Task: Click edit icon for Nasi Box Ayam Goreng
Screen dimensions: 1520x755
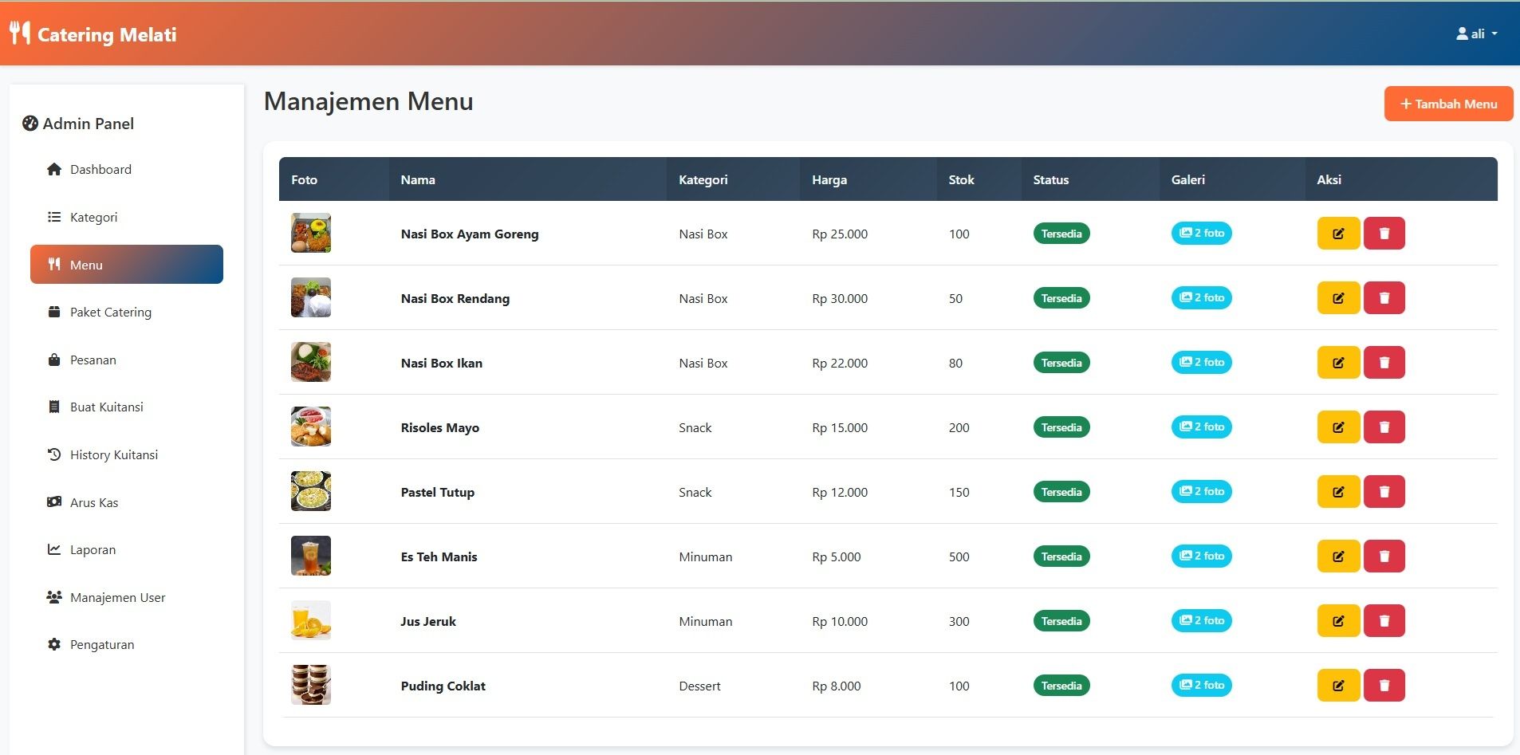Action: [x=1337, y=234]
